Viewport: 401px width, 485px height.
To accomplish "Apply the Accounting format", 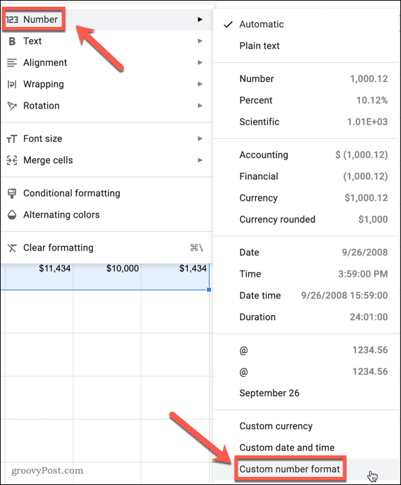I will point(306,155).
